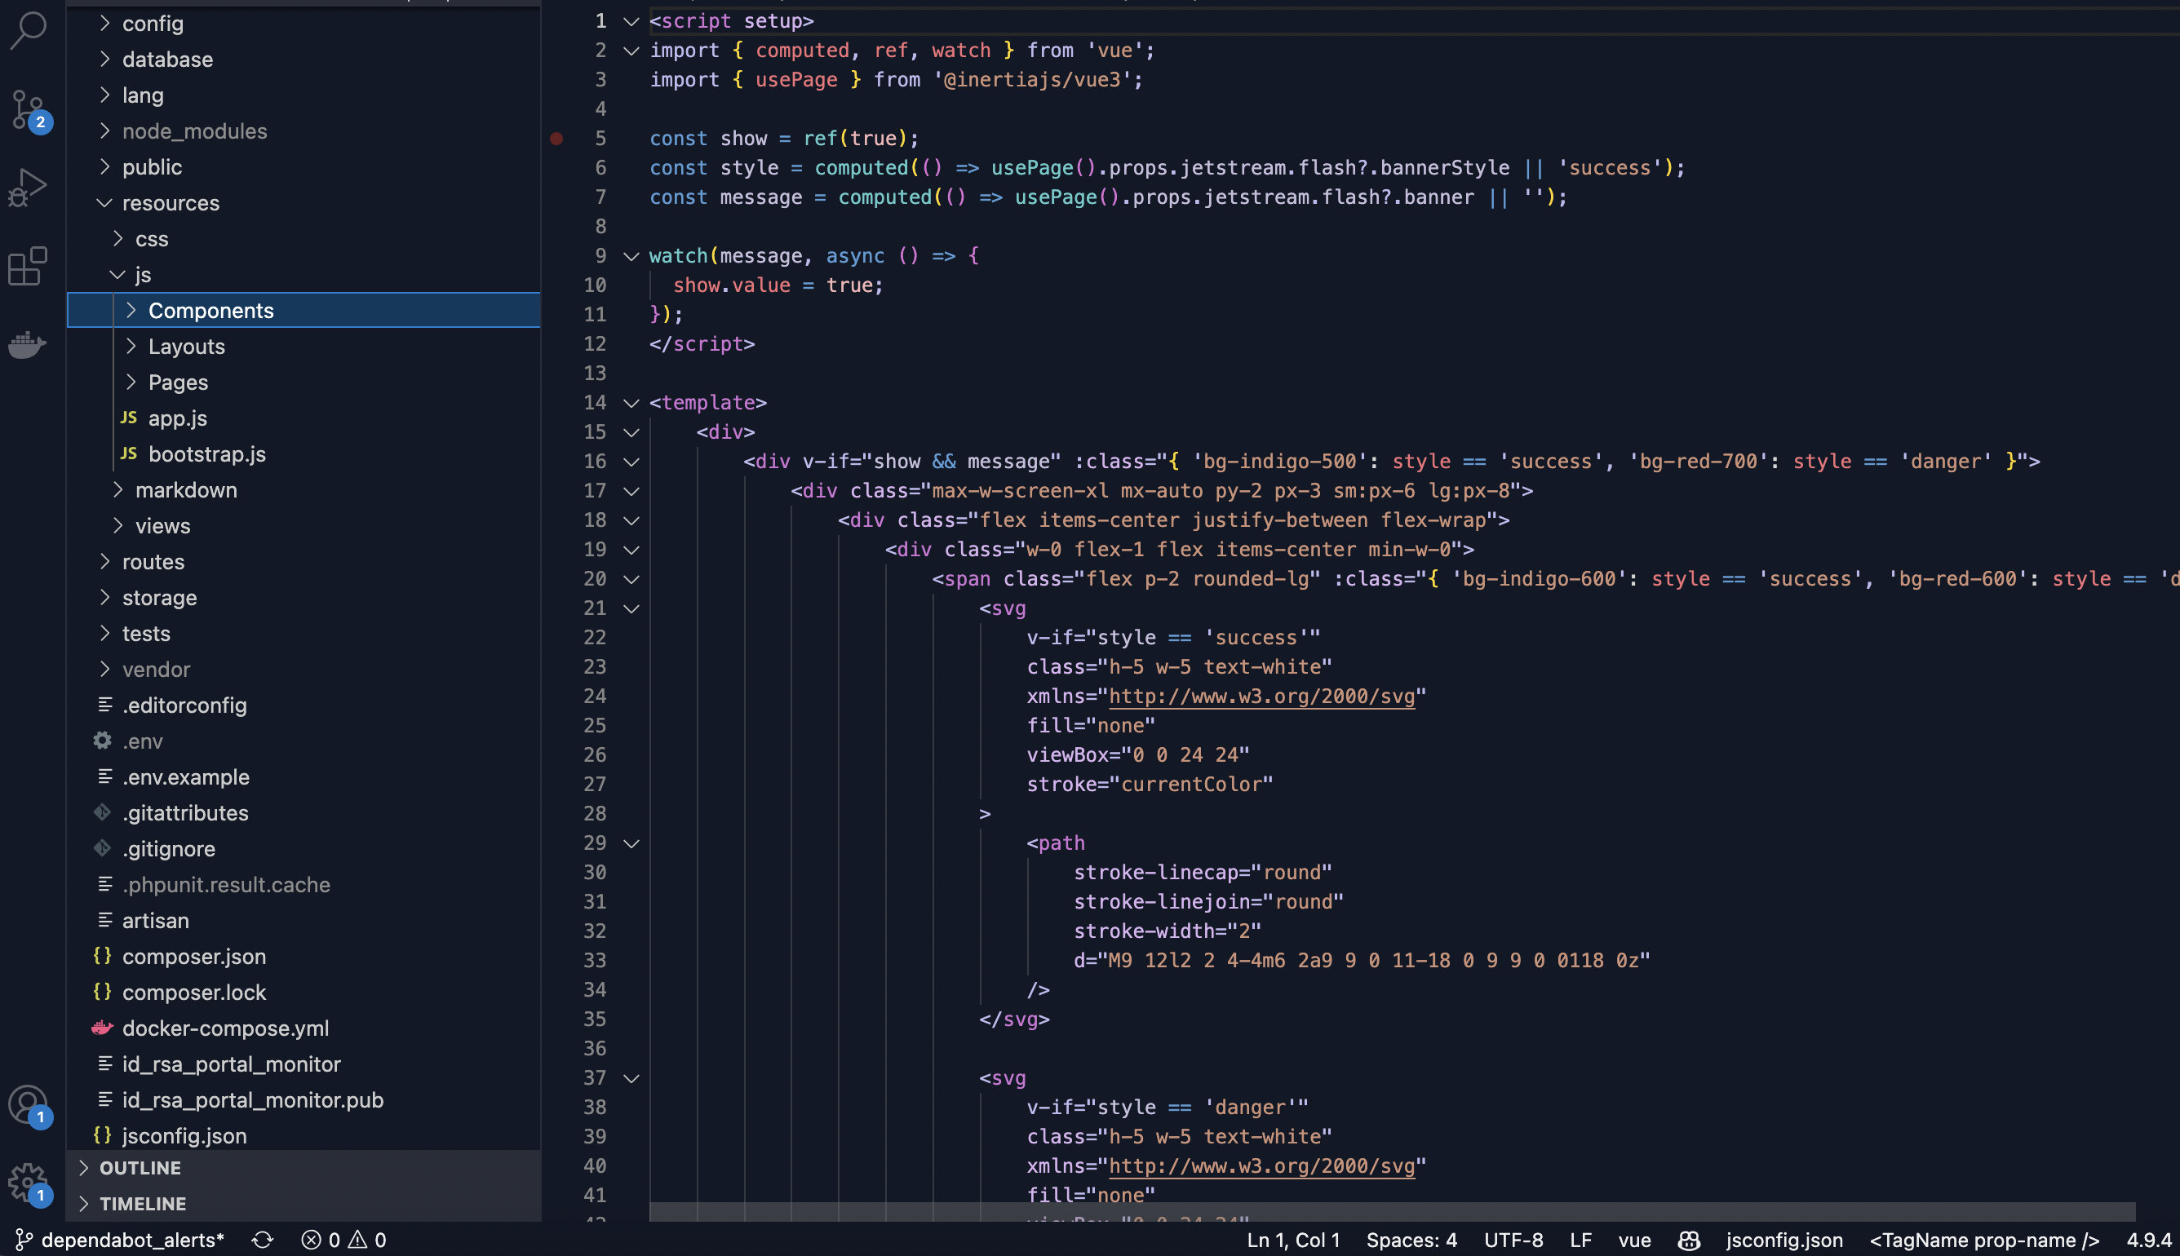2180x1256 pixels.
Task: Open the Extensions view
Action: pyautogui.click(x=29, y=266)
